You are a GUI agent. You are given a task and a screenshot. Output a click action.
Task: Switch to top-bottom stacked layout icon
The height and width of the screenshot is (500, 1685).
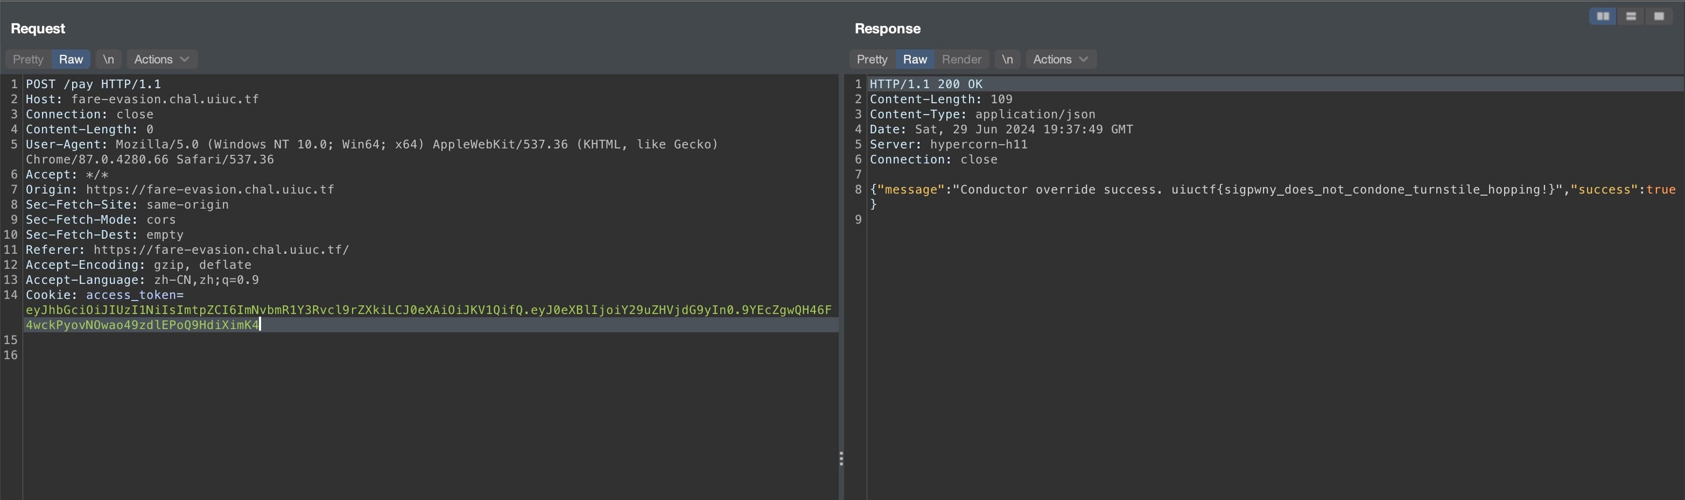(1631, 16)
